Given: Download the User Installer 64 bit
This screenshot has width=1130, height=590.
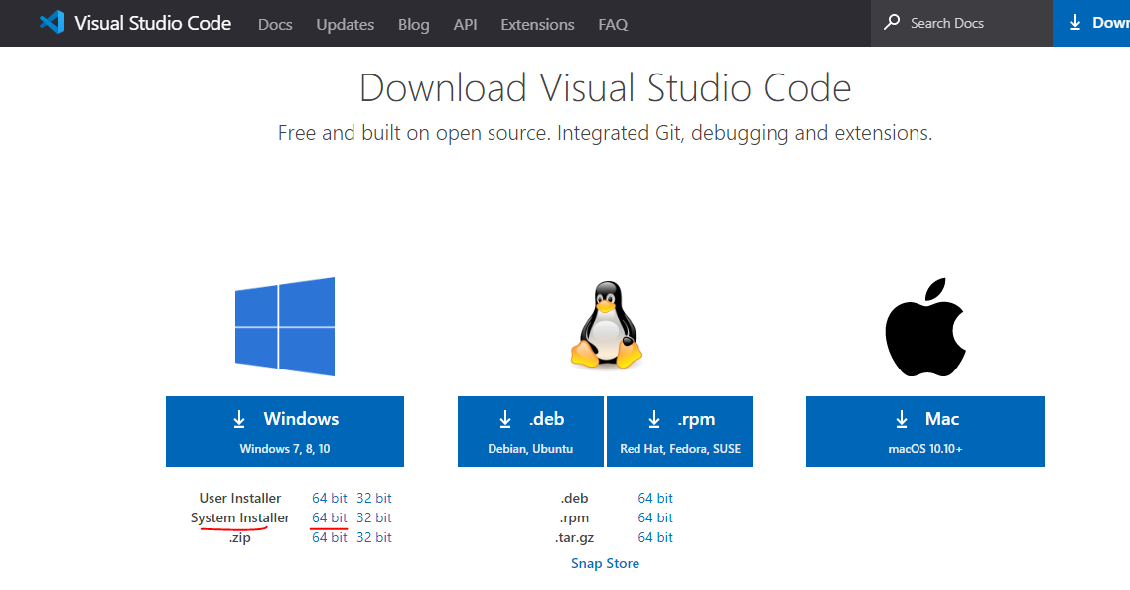Looking at the screenshot, I should [330, 498].
